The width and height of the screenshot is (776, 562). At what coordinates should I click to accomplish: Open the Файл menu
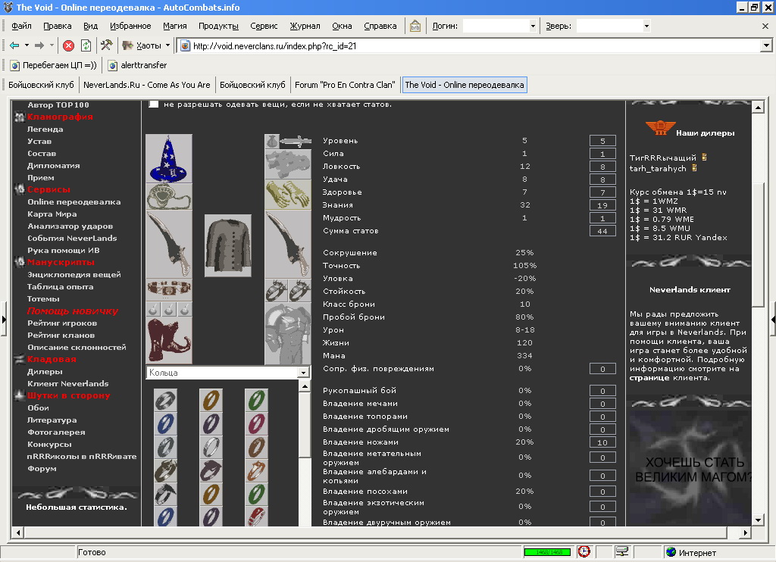click(x=21, y=27)
